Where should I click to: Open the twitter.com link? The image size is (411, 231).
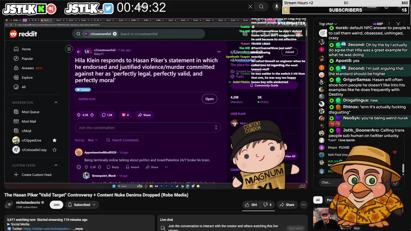pyautogui.click(x=87, y=99)
